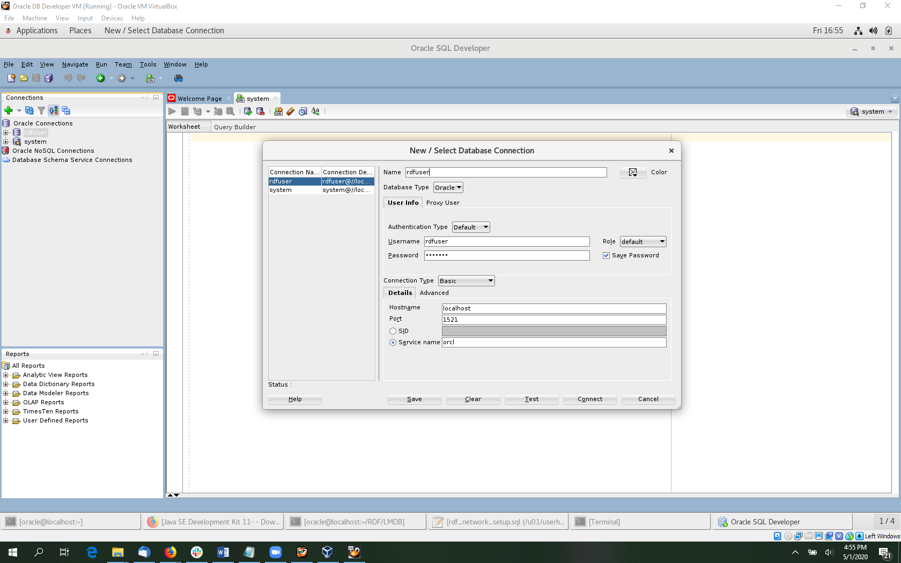Clear the worksheet with the eraser icon
Screen dimensions: 901x563
[290, 112]
